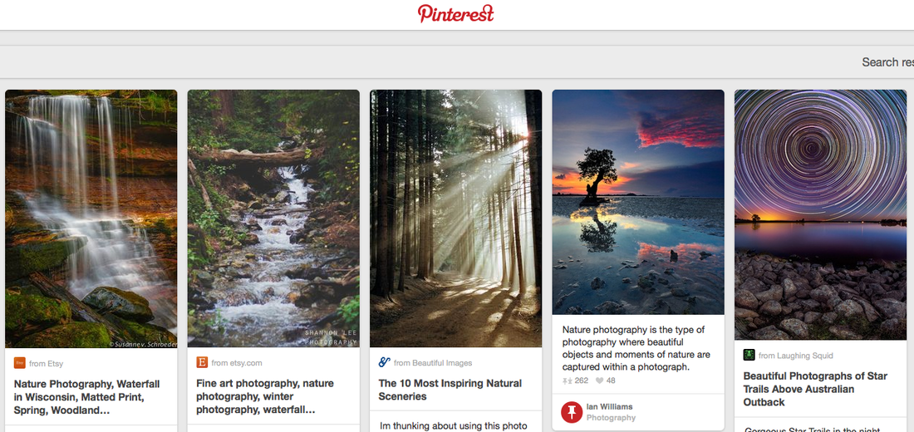This screenshot has height=432, width=914.
Task: Click the heart likes icon showing 48
Action: (599, 380)
